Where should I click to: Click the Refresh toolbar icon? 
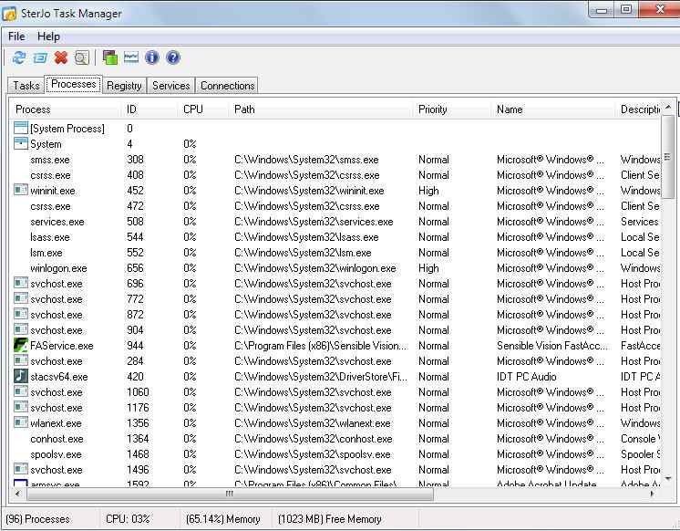click(x=18, y=58)
